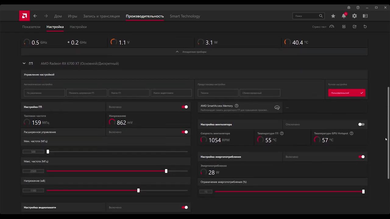The width and height of the screenshot is (390, 219).
Task: Click the SmartAccess Memory brain icon
Action: [277, 107]
